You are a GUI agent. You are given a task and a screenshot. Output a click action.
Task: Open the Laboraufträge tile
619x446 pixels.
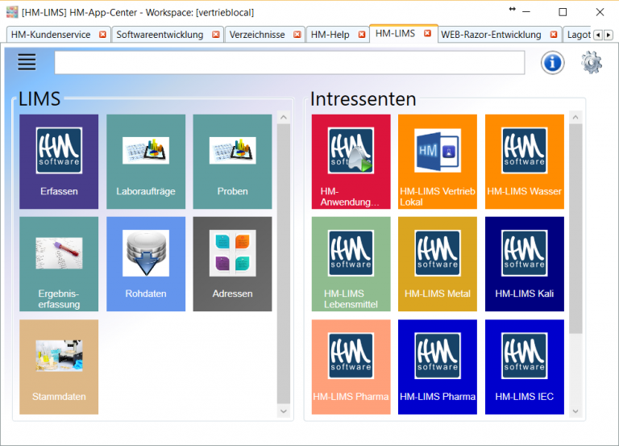click(146, 161)
